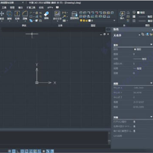This screenshot has width=153, height=153.
Task: Click the 线型比例 value 1 field
Action: tap(143, 64)
